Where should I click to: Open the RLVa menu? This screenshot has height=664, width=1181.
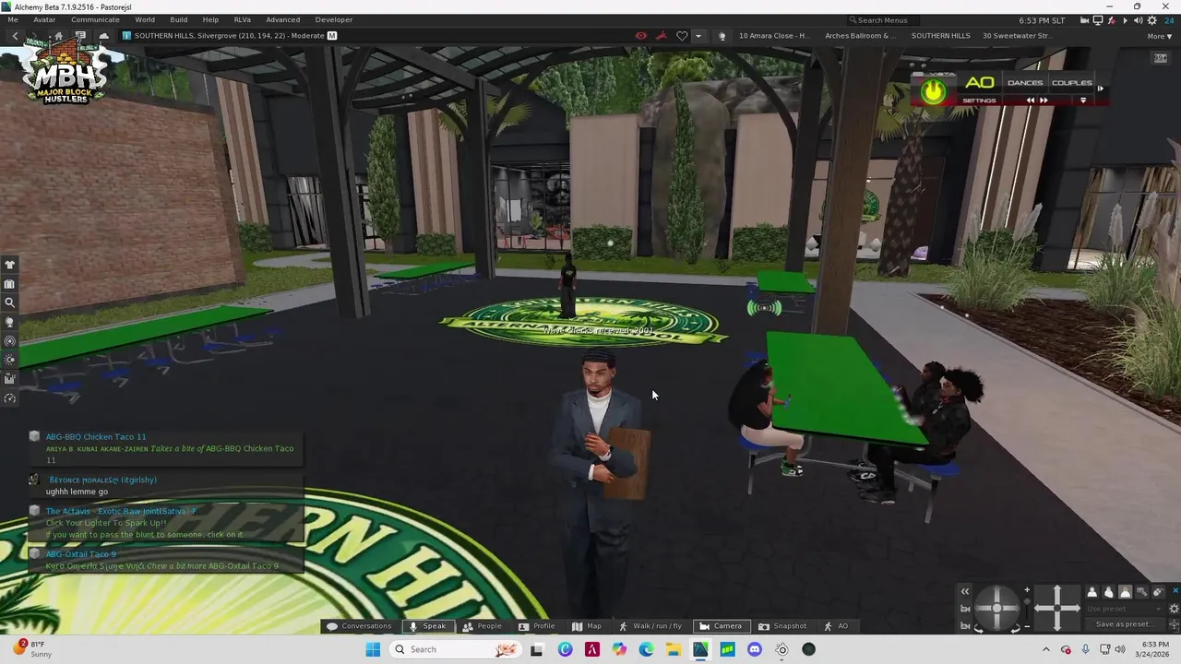[243, 19]
